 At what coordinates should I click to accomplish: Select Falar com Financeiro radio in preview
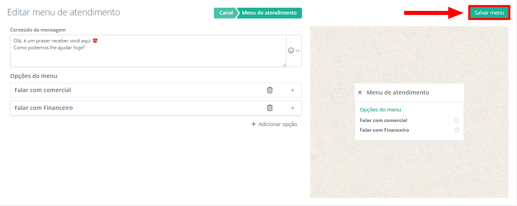(x=457, y=130)
